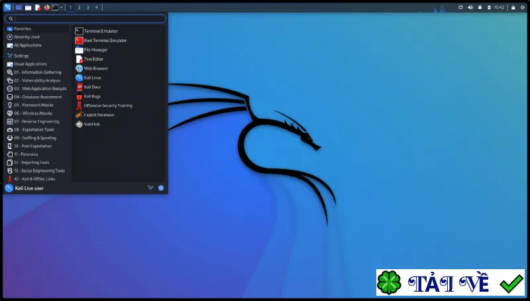Viewport: 530px width, 301px height.
Task: Open 11 - Forensics category
Action: click(x=37, y=154)
